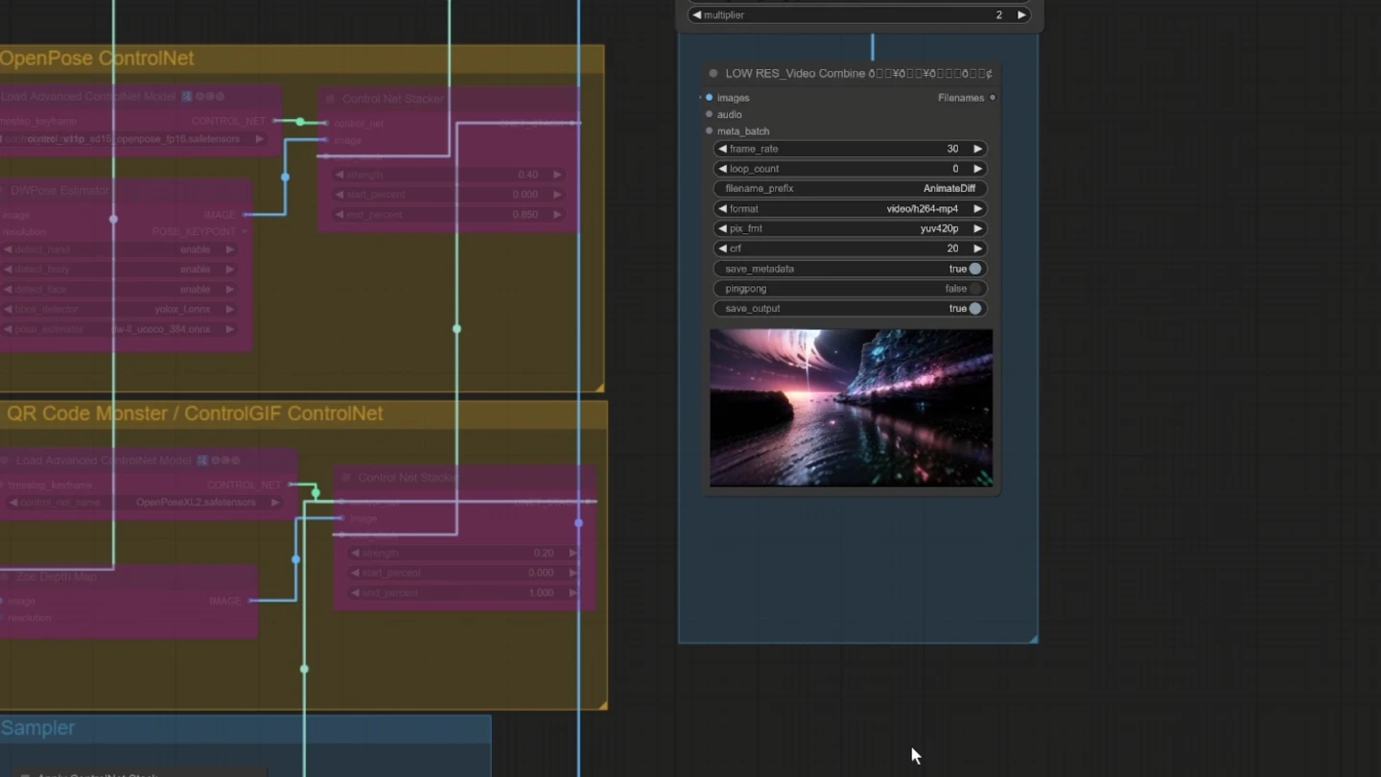Click the IMAGE output socket of Zoe Depth Map
The image size is (1381, 777).
[251, 600]
